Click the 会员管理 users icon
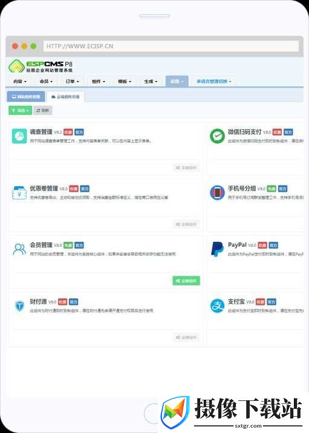 pyautogui.click(x=19, y=249)
